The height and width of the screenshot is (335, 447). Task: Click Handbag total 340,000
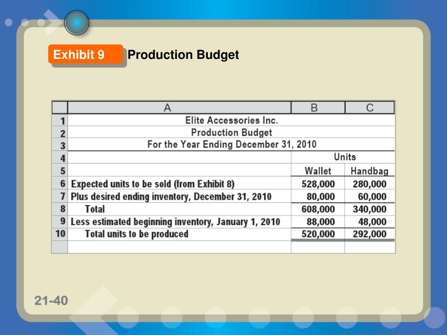pos(369,209)
